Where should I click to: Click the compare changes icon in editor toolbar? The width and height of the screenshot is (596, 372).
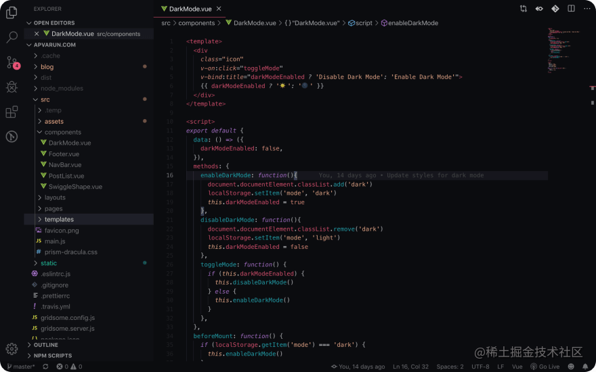pyautogui.click(x=524, y=9)
